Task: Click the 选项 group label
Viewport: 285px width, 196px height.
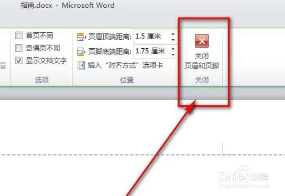Action: pos(42,80)
